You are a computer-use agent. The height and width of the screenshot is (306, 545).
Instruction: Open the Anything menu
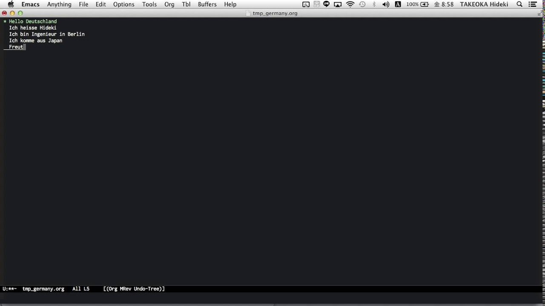pyautogui.click(x=59, y=4)
